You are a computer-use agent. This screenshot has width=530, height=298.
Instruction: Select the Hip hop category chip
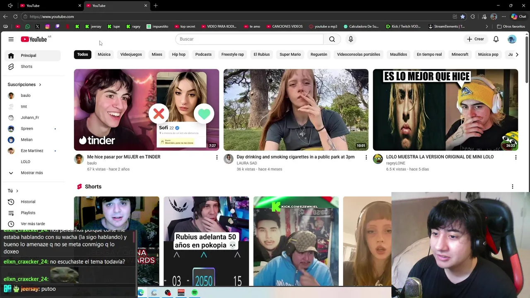click(179, 54)
